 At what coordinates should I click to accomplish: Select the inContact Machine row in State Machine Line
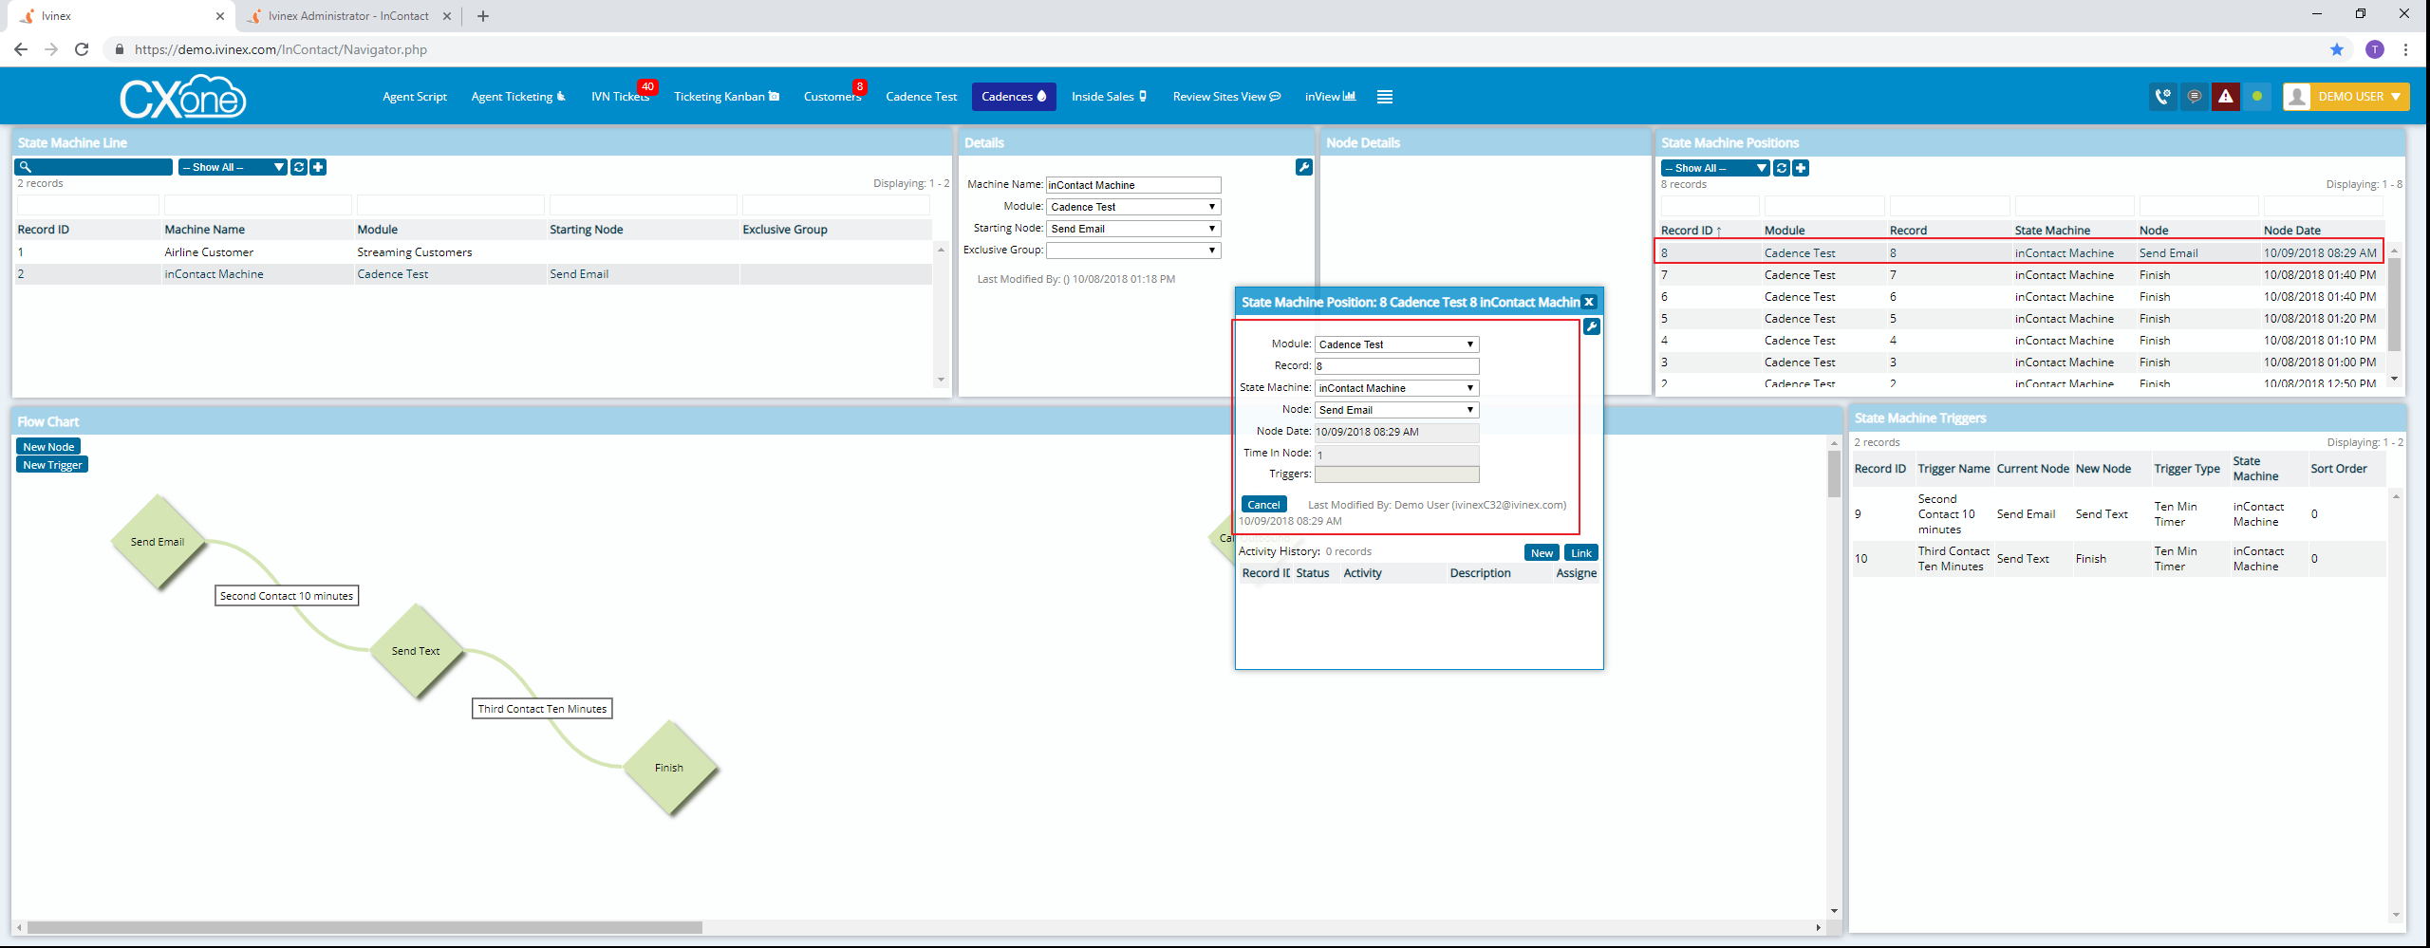point(473,274)
